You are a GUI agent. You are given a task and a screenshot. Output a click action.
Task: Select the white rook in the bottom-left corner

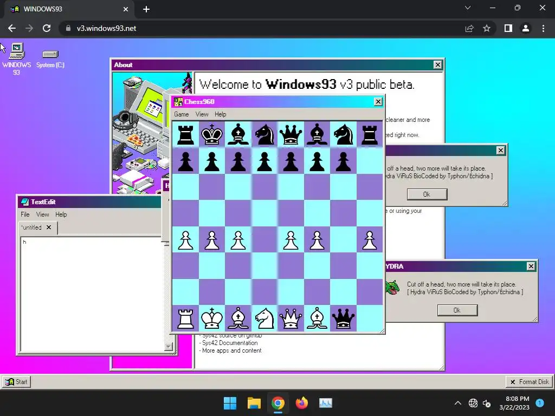(x=185, y=318)
